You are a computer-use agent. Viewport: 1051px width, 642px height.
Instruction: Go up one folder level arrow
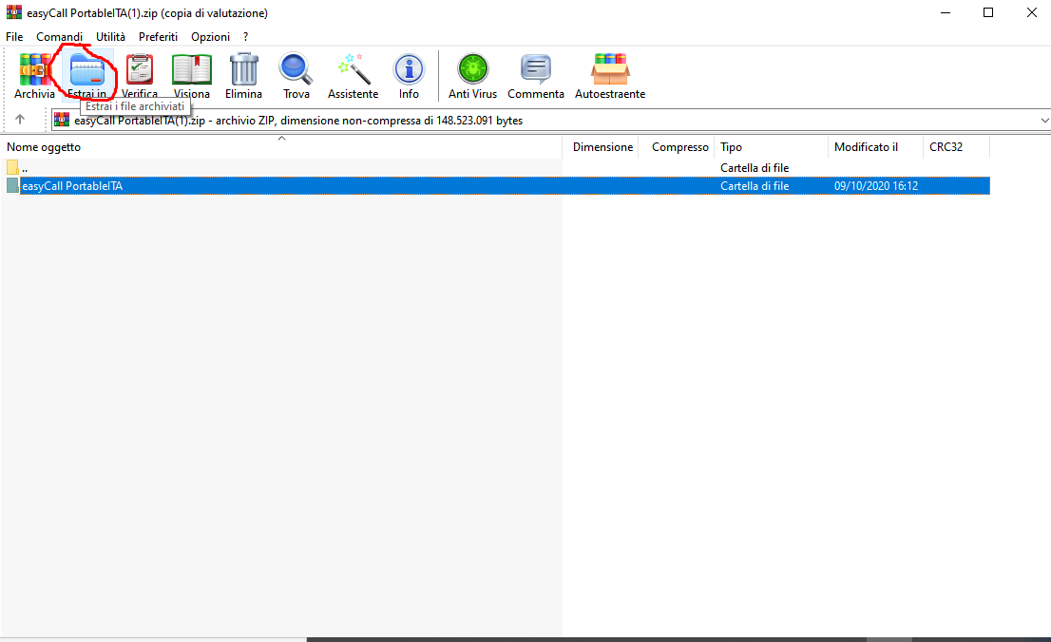(20, 120)
